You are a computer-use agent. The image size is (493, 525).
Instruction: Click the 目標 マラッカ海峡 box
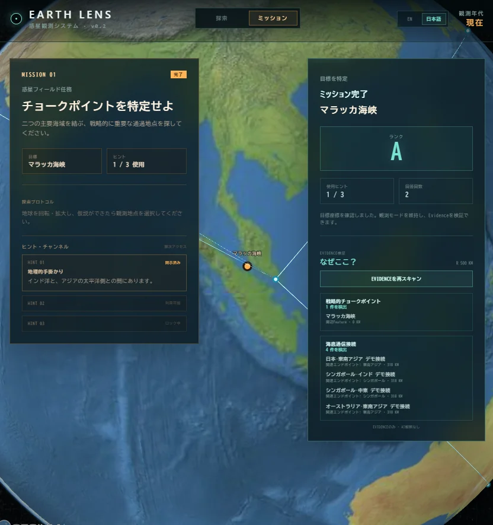[62, 161]
